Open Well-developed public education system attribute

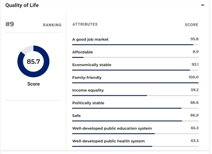pyautogui.click(x=112, y=128)
